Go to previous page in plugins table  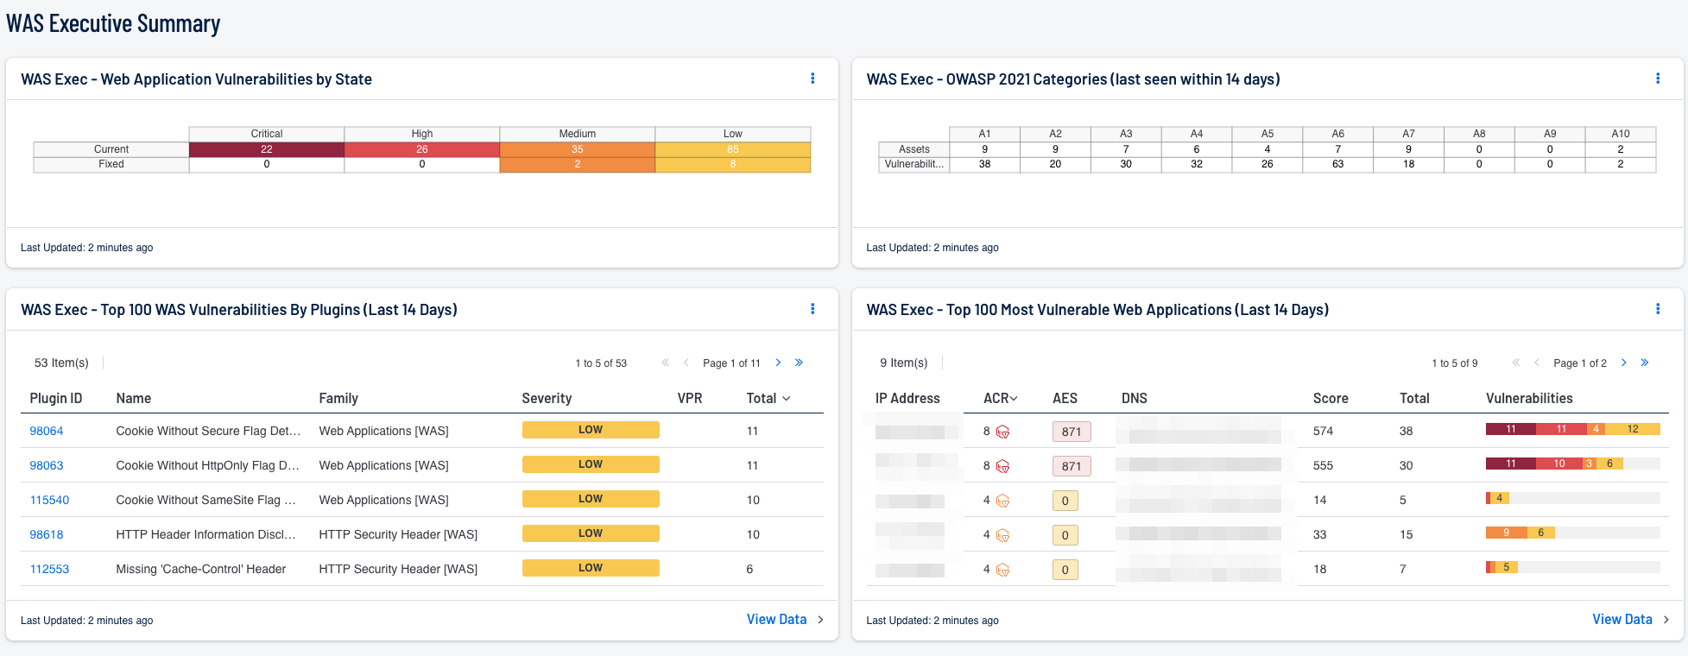click(x=686, y=363)
